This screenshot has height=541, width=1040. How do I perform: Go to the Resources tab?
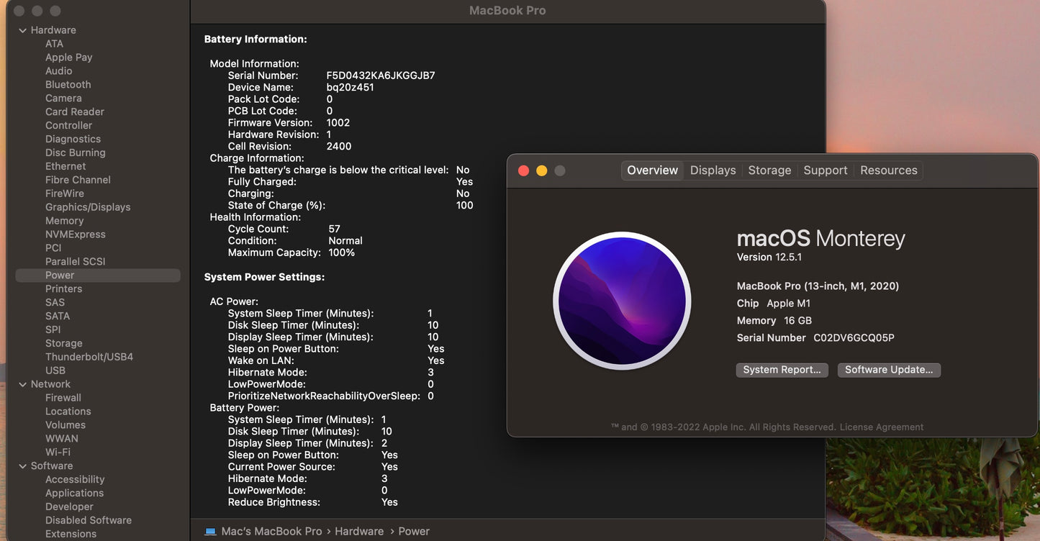(x=888, y=171)
